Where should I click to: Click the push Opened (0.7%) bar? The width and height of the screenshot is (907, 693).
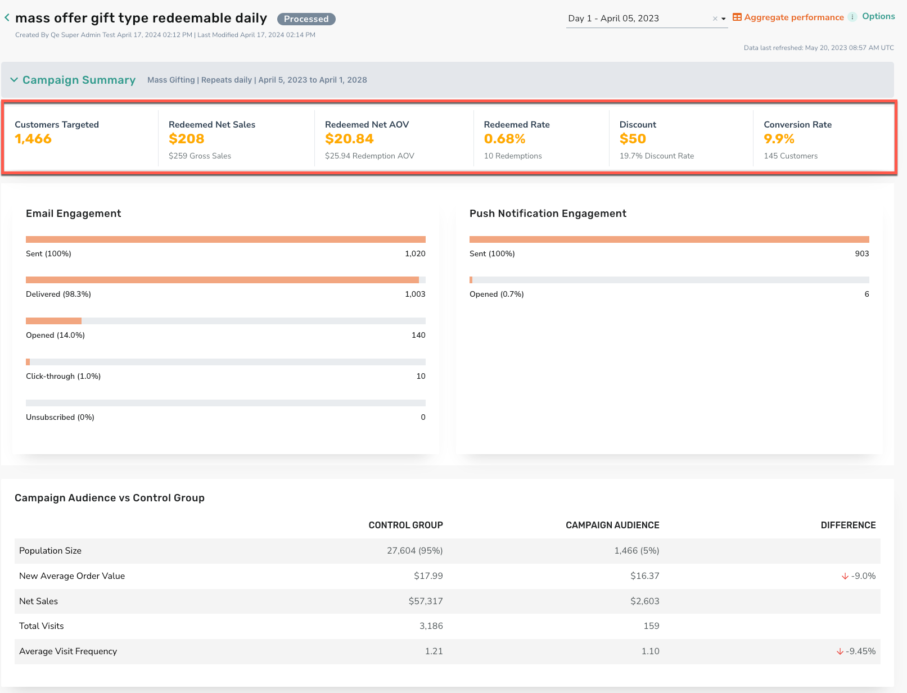tap(669, 280)
